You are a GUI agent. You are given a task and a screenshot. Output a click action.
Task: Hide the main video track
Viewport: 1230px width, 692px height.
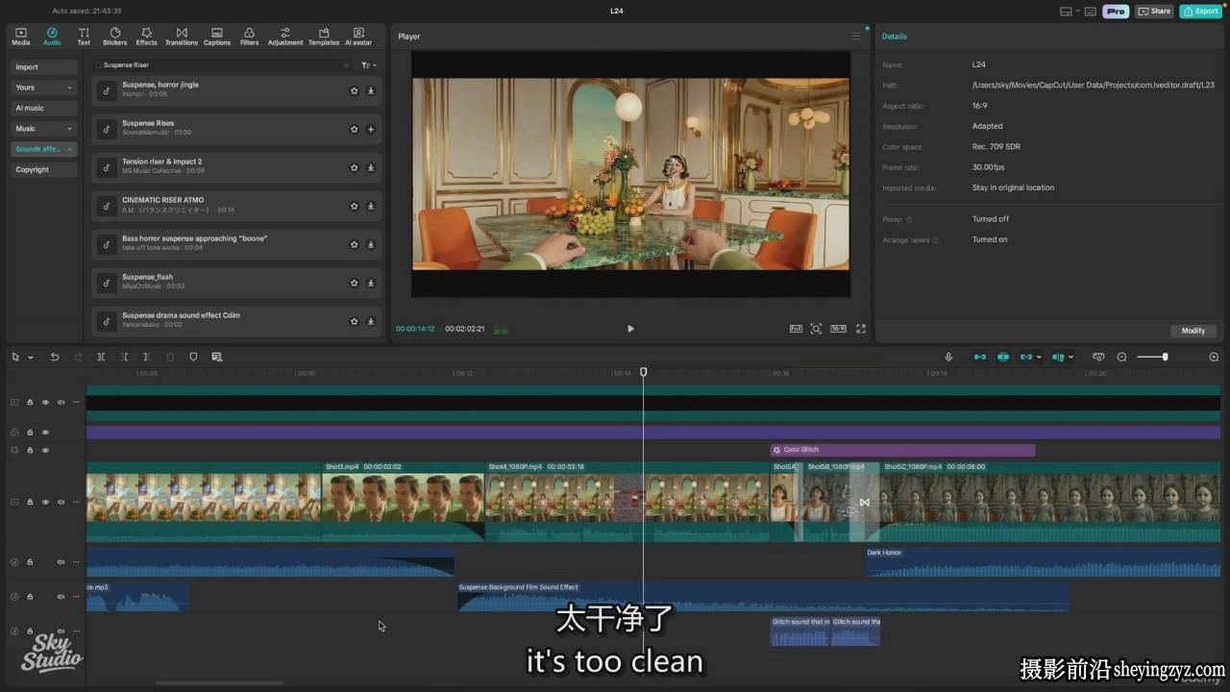[x=45, y=502]
